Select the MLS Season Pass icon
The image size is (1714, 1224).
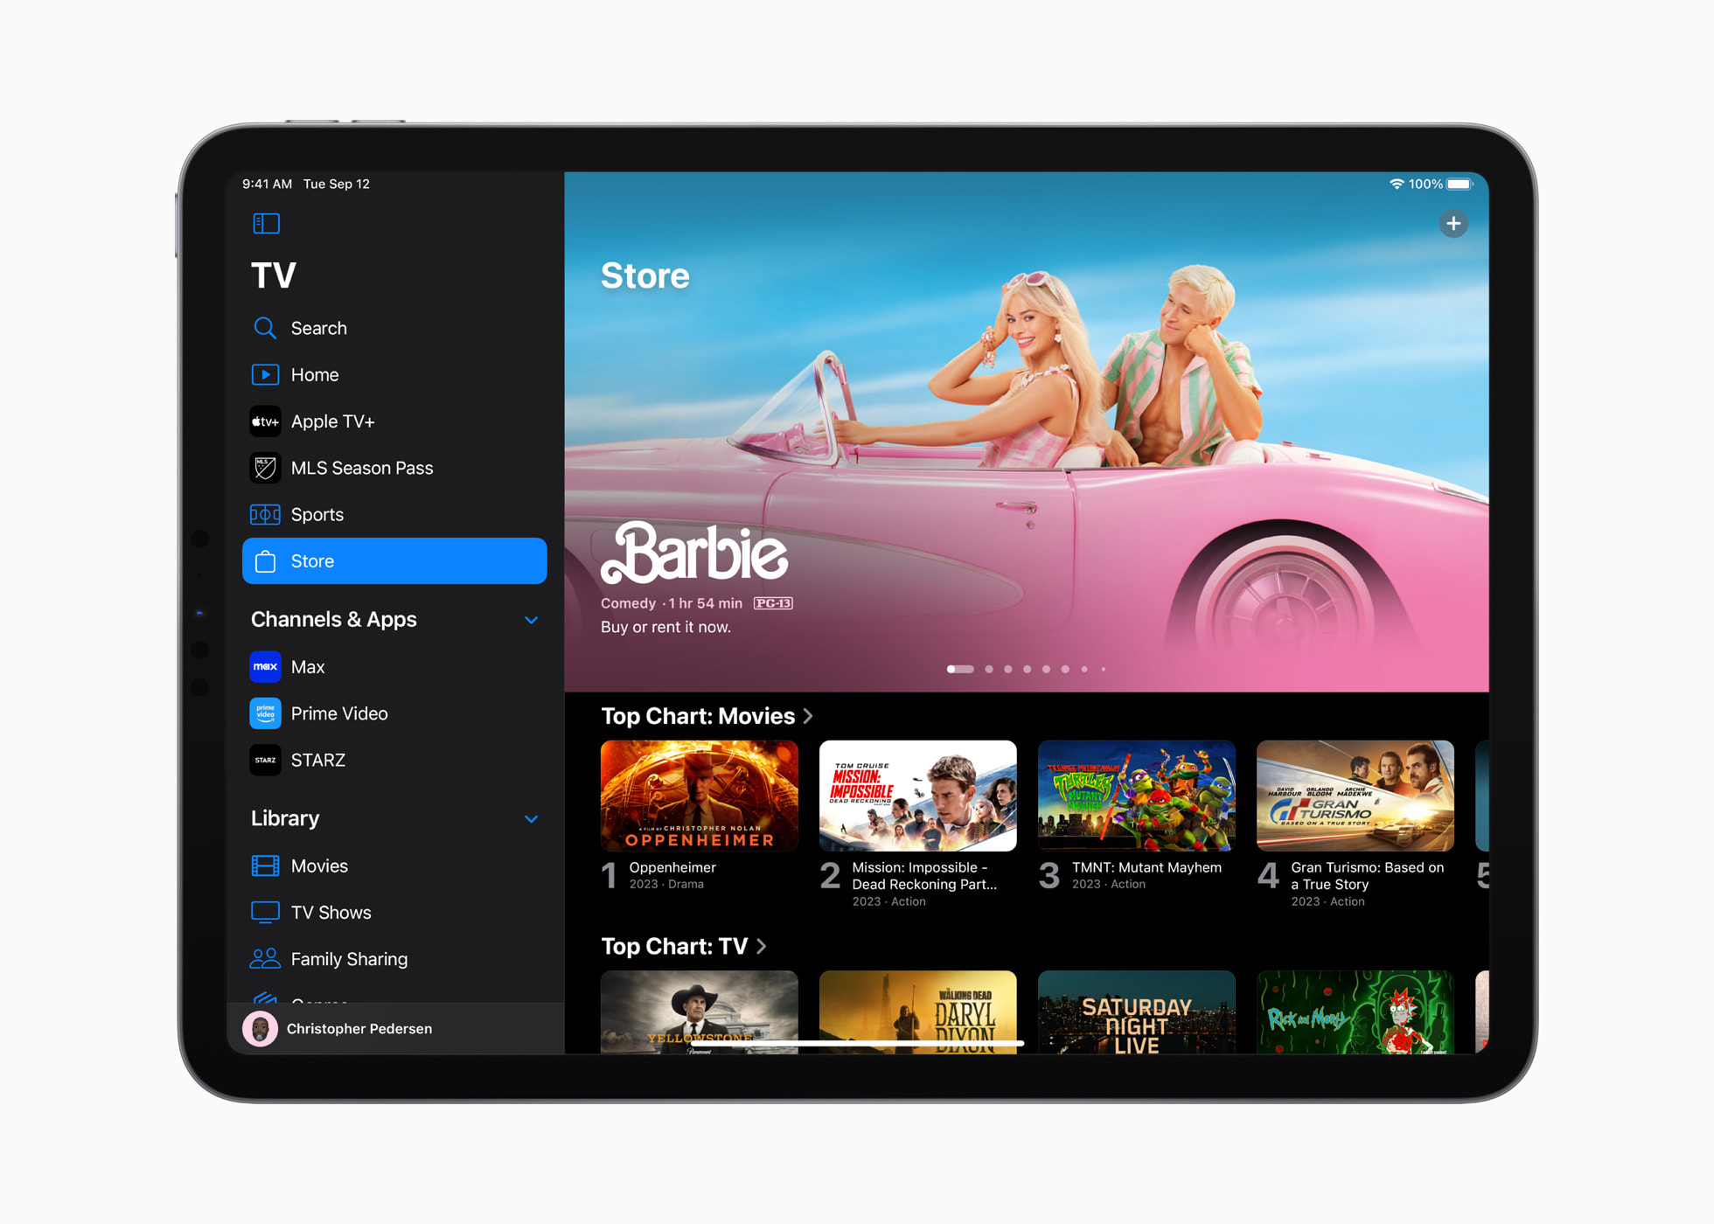[x=265, y=469]
